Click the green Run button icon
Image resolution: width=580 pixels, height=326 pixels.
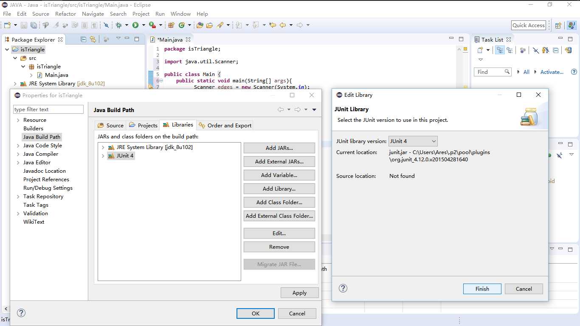[135, 25]
